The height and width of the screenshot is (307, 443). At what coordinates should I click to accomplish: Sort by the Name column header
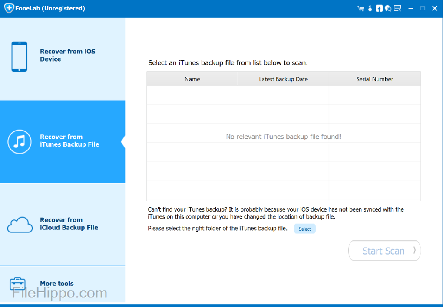pyautogui.click(x=192, y=79)
